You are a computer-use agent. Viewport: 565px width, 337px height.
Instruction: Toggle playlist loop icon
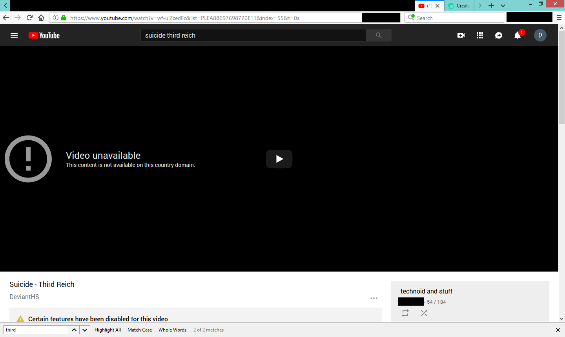point(405,313)
